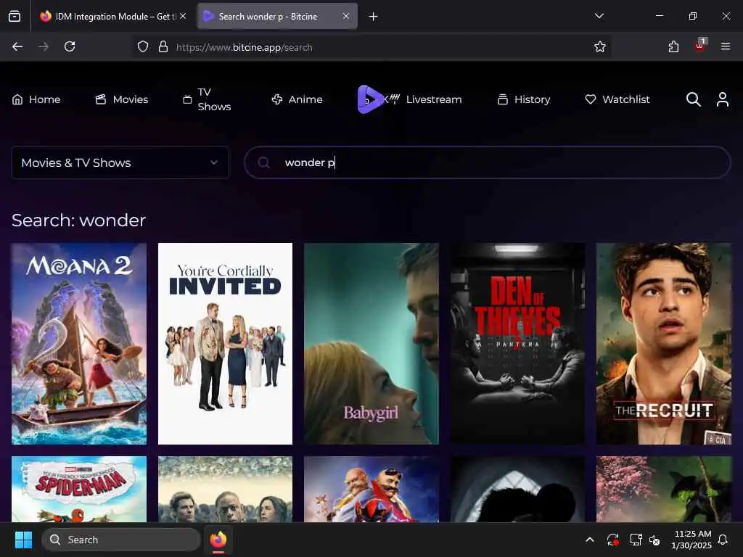Go back in browser history
The width and height of the screenshot is (743, 557).
17,46
